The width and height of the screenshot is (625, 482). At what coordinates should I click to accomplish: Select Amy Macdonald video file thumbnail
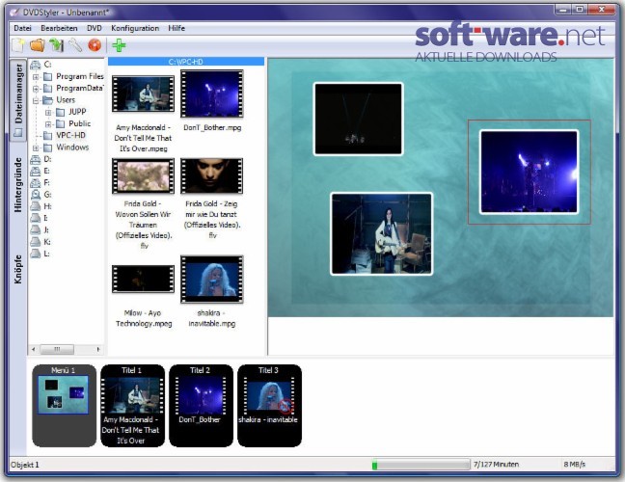coord(143,94)
